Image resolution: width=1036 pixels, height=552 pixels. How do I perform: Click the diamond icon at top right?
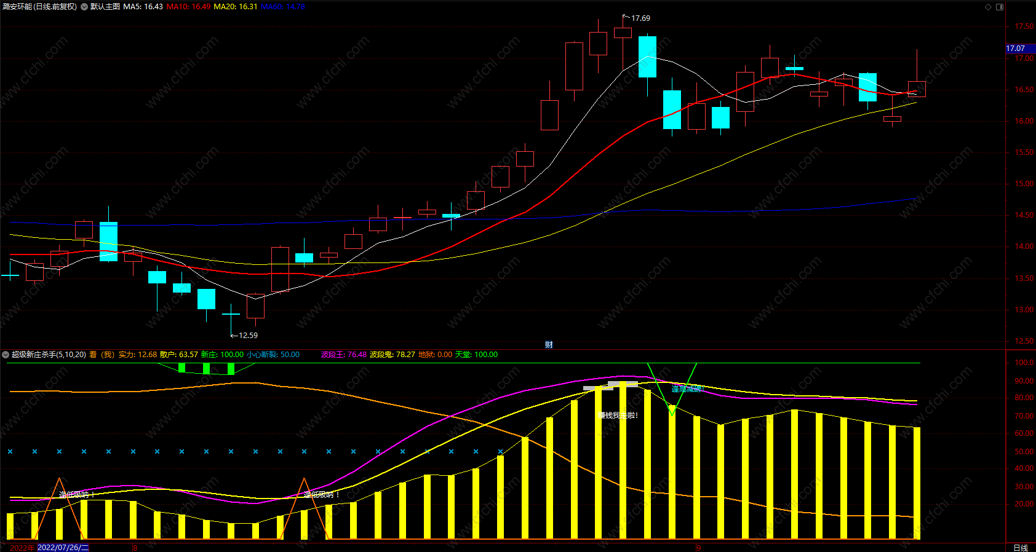click(988, 7)
